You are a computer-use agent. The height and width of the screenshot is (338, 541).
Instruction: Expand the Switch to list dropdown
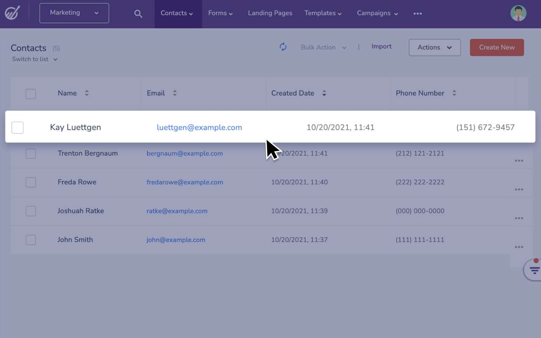tap(35, 59)
